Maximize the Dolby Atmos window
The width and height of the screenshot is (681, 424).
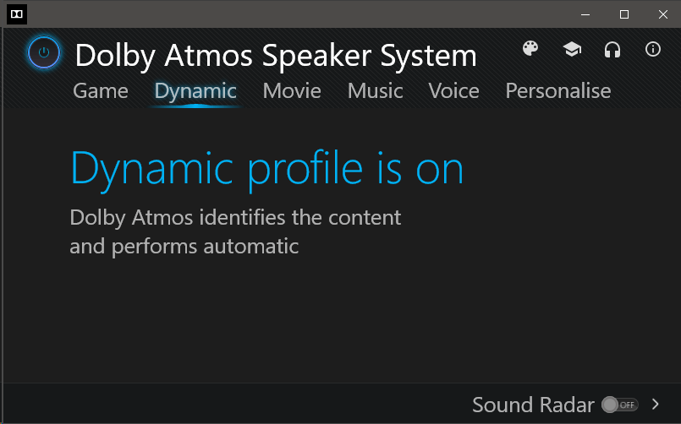tap(624, 14)
